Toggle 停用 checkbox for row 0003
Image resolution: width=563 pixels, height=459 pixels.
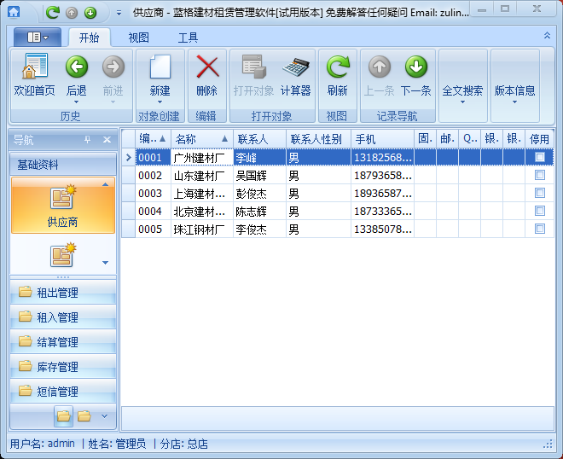tap(540, 193)
